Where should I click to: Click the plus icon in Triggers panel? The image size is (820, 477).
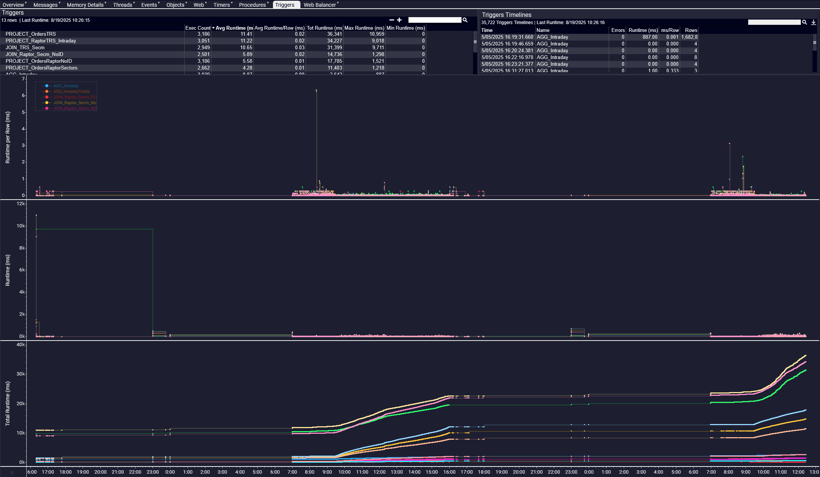tap(399, 20)
